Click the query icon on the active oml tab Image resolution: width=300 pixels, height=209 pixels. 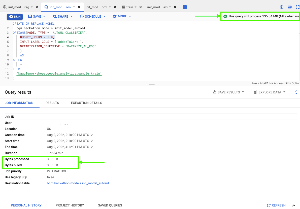pos(46,7)
